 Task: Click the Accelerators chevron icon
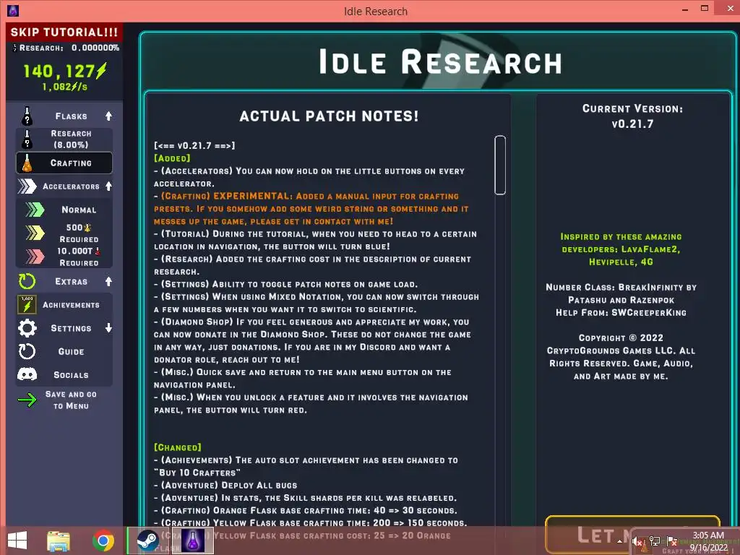click(x=27, y=186)
